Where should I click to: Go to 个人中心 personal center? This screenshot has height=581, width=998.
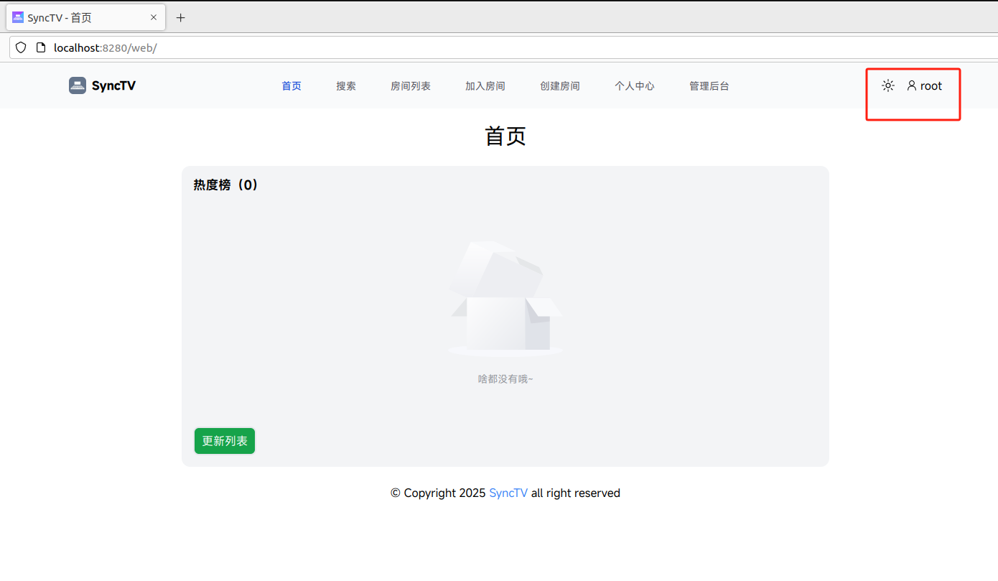click(x=635, y=85)
